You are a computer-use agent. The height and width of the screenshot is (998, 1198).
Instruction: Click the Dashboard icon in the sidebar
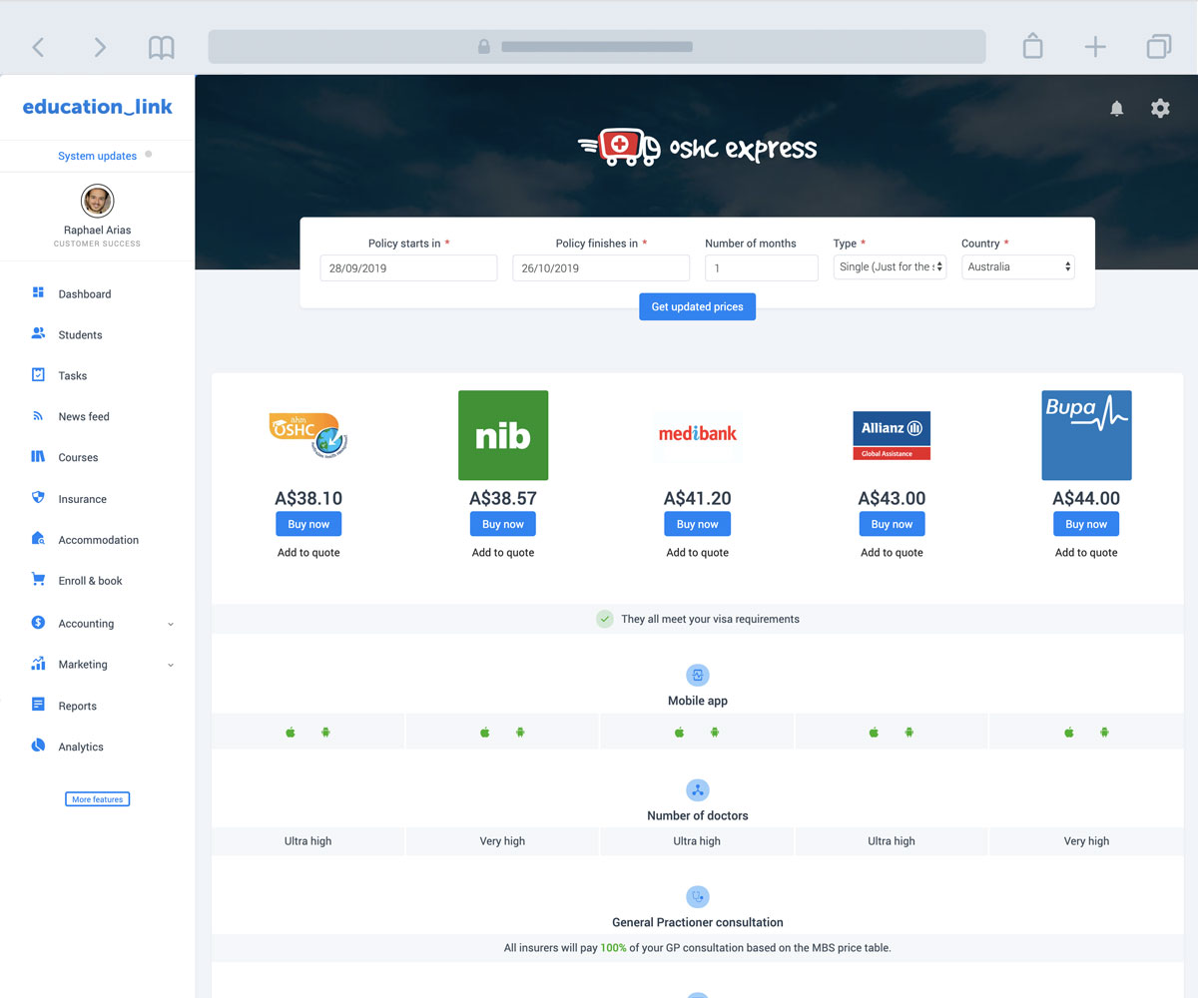pyautogui.click(x=38, y=293)
